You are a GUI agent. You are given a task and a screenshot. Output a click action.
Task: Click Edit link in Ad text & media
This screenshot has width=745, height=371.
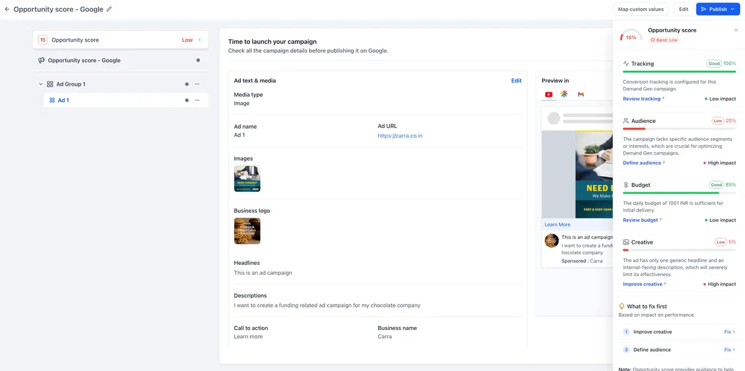point(516,81)
